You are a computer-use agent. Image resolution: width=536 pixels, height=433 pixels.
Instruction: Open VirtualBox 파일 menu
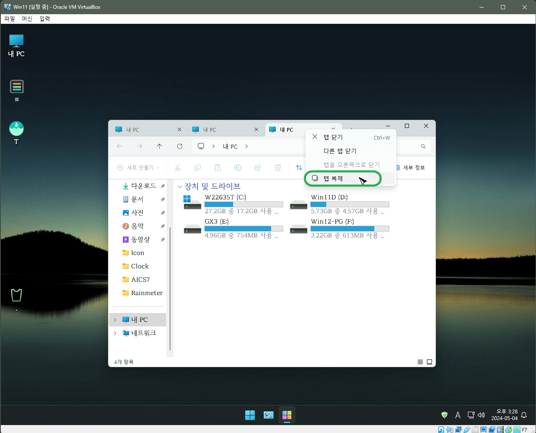click(x=9, y=19)
